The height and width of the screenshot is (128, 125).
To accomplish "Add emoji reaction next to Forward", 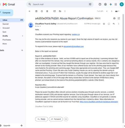I will [66, 119].
